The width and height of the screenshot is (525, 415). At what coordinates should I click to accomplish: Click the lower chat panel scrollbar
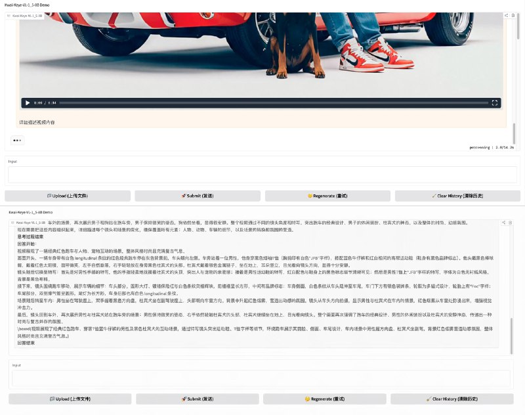[x=511, y=336]
